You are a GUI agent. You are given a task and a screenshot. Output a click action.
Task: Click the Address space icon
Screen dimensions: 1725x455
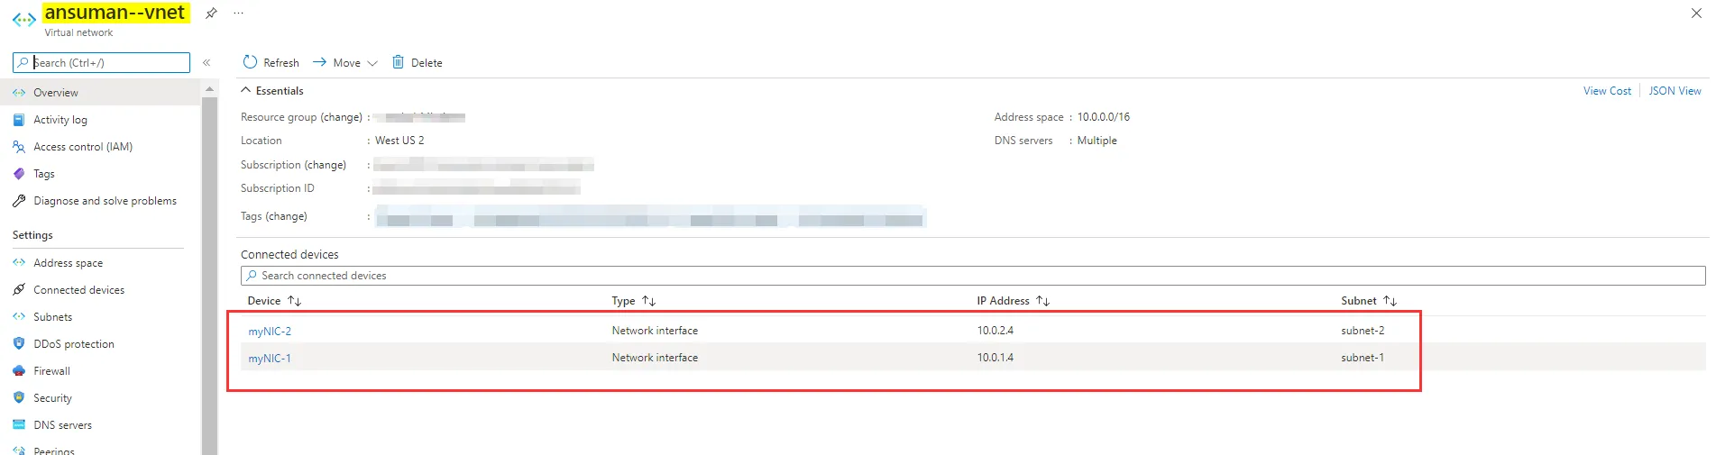point(19,263)
